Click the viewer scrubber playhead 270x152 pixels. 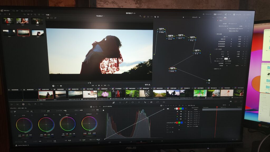(x=89, y=83)
